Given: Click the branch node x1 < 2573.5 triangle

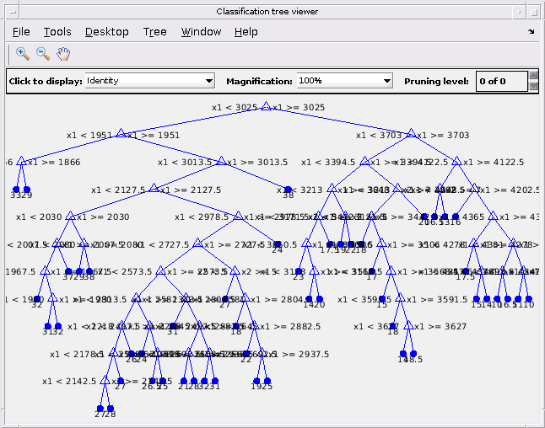Looking at the screenshot, I should coord(160,270).
